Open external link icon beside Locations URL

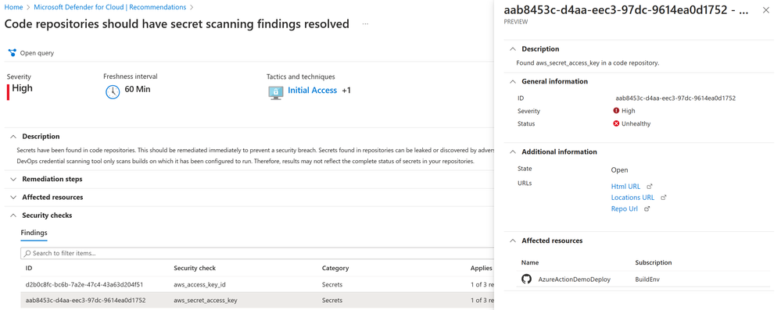pyautogui.click(x=663, y=198)
